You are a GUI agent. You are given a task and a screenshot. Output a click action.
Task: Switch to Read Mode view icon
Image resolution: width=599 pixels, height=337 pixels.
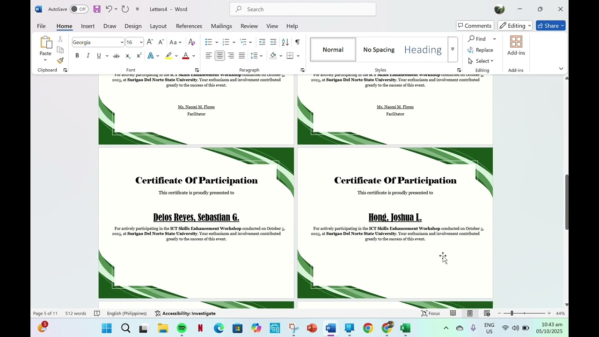click(453, 313)
